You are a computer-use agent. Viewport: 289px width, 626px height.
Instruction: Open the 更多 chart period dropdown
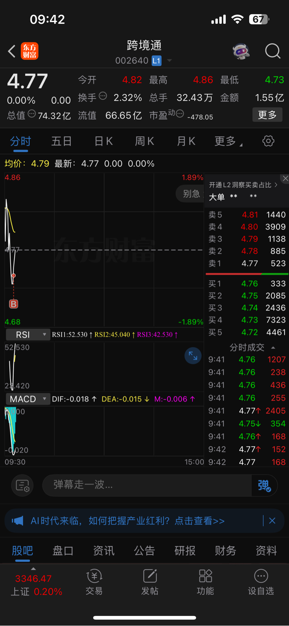(228, 141)
